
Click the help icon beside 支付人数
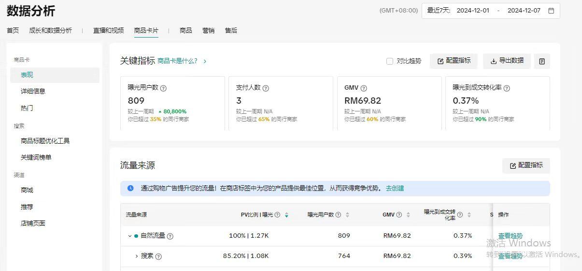click(266, 88)
